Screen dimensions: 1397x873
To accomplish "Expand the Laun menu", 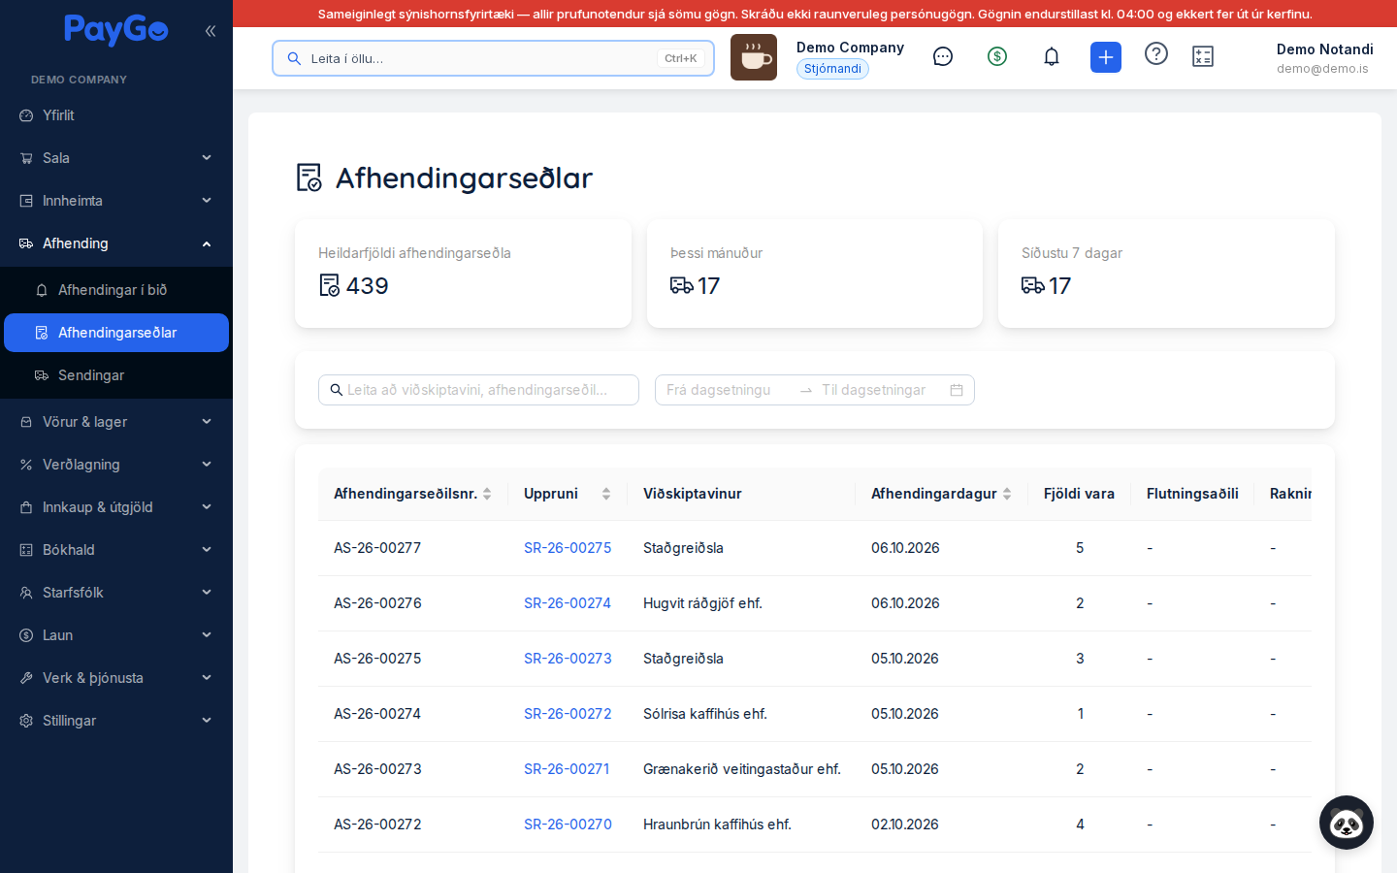I will [116, 635].
